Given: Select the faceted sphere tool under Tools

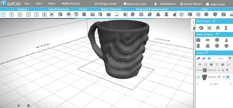Looking at the screenshot, I should click(206, 15).
